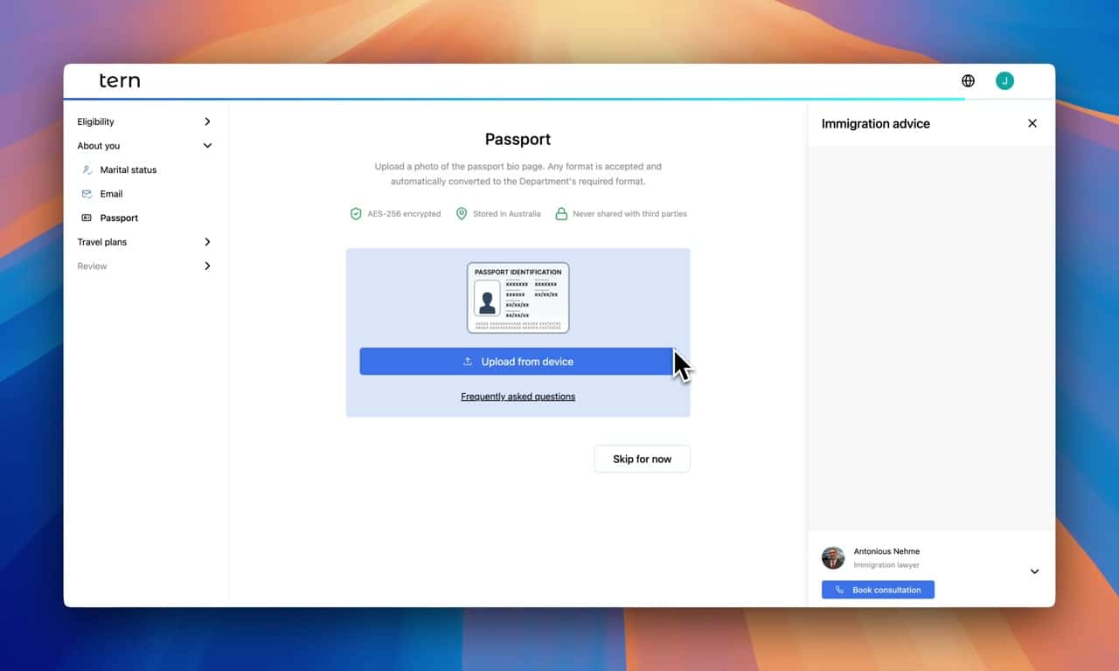Click the Passport ID card icon in sidebar
This screenshot has height=671, width=1119.
pyautogui.click(x=87, y=218)
